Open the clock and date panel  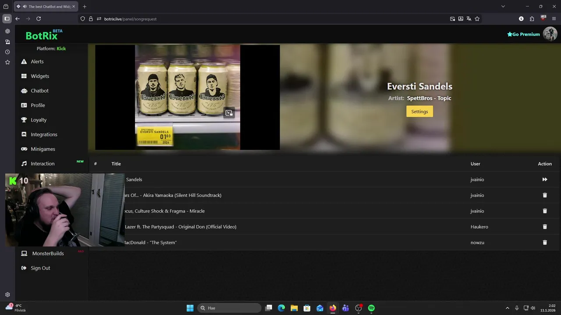click(x=548, y=308)
